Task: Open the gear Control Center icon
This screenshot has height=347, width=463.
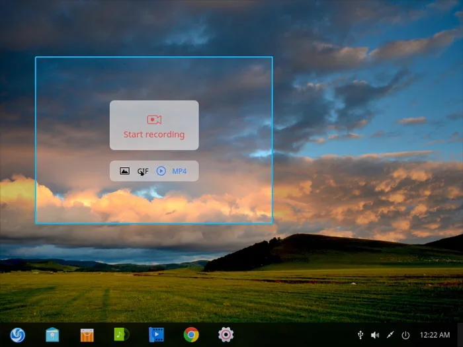Action: (x=226, y=334)
